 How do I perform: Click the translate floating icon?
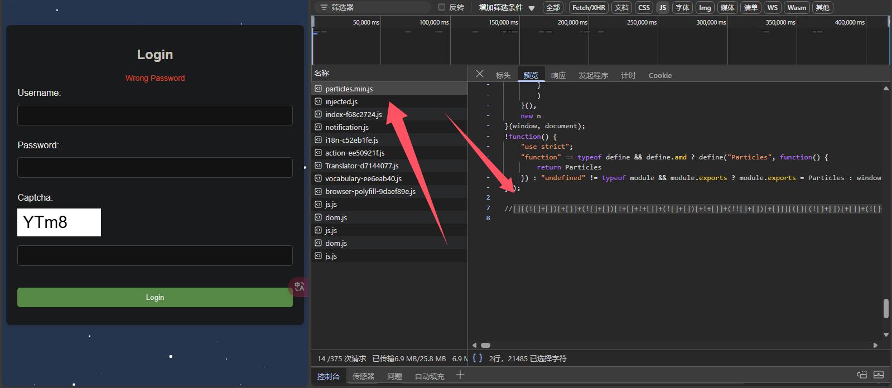[x=299, y=287]
